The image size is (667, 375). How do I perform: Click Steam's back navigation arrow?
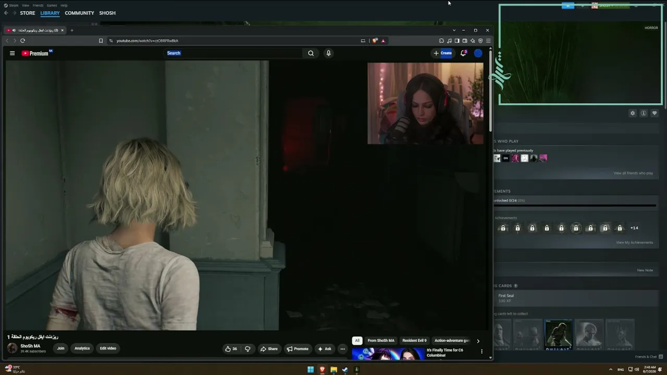coord(6,13)
